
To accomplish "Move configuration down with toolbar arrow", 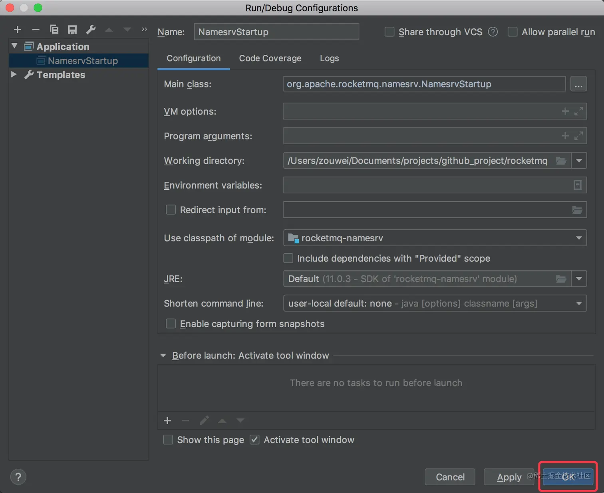I will [127, 30].
